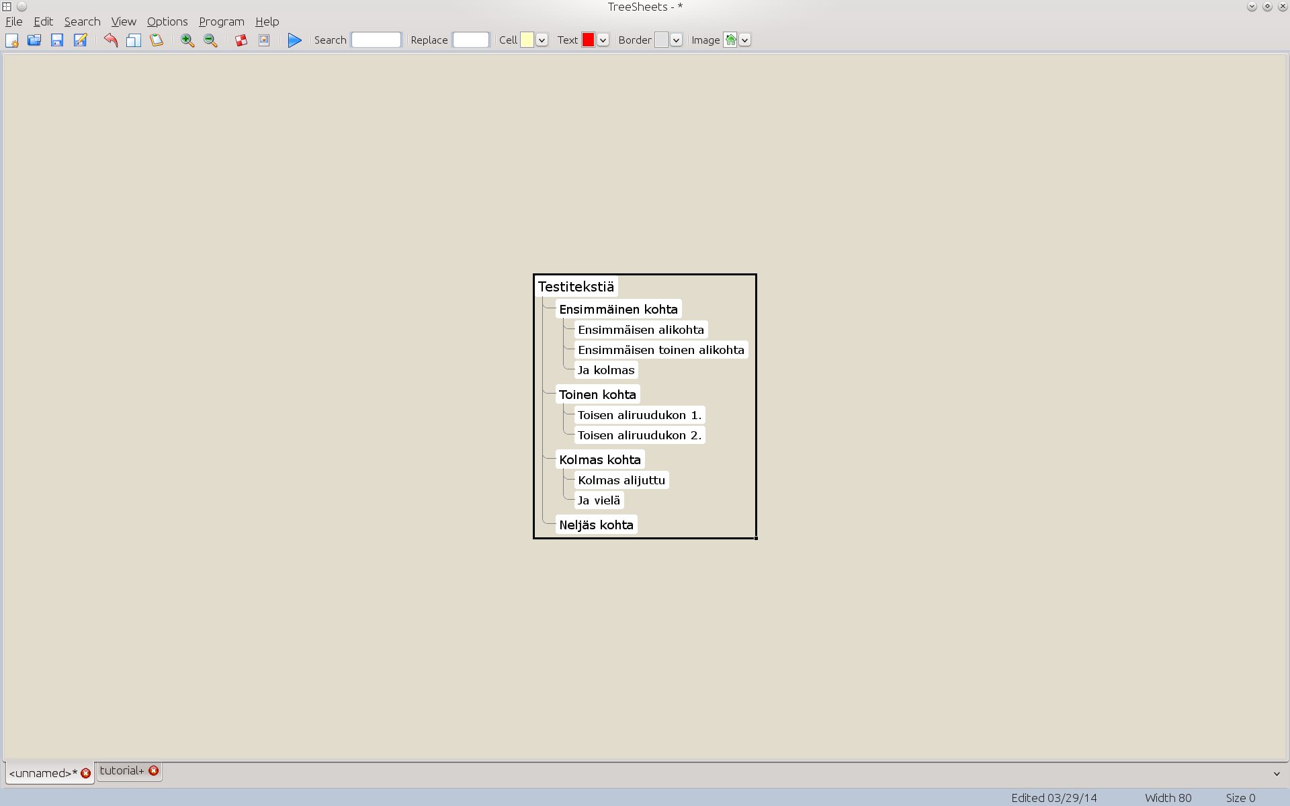Open the View menu

click(124, 21)
